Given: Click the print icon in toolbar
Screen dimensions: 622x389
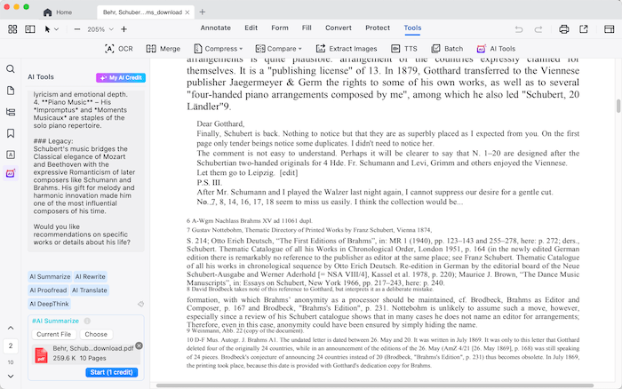Looking at the screenshot, I should click(x=564, y=29).
